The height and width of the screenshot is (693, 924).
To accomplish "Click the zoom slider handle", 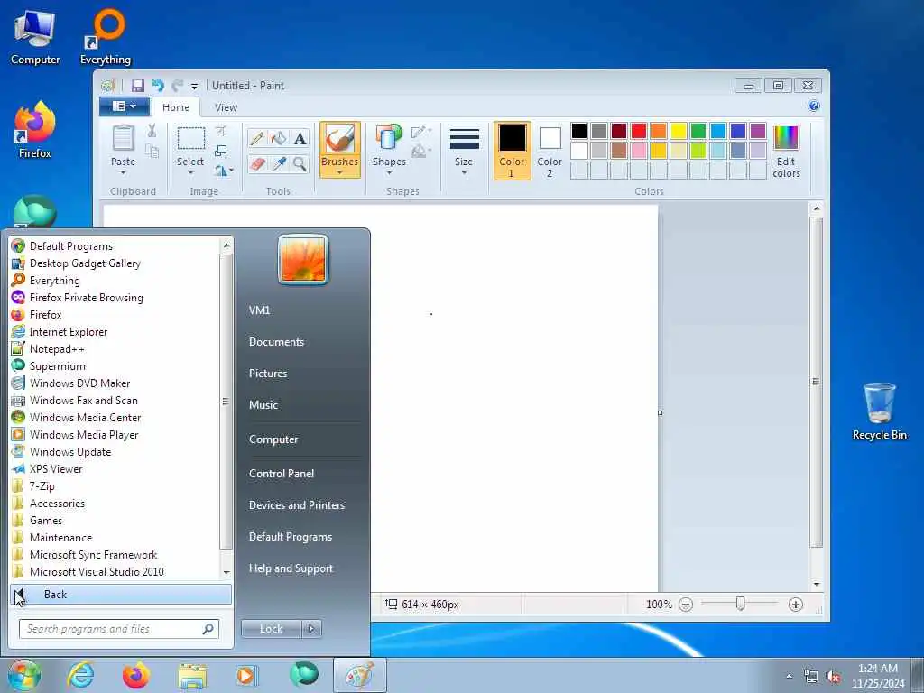I will click(x=740, y=604).
